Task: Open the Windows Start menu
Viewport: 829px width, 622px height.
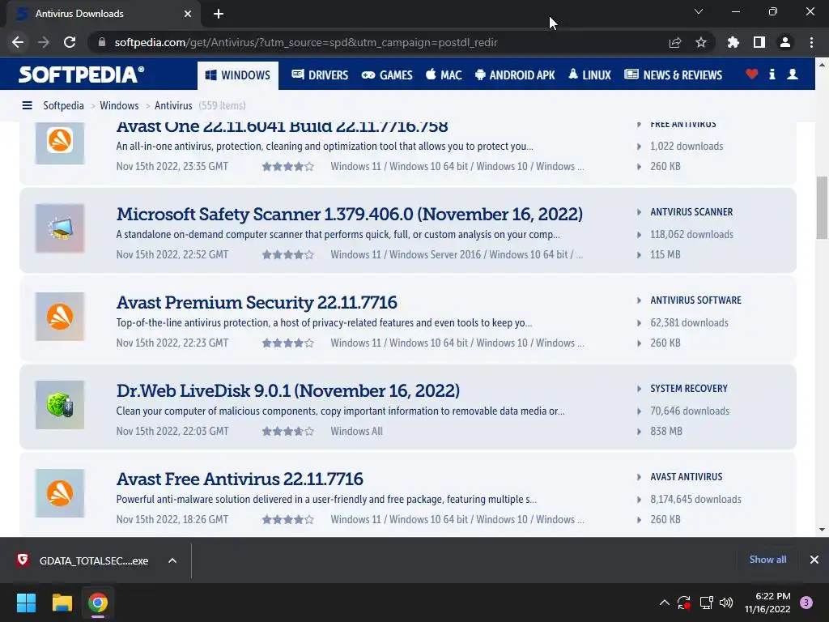Action: [26, 603]
